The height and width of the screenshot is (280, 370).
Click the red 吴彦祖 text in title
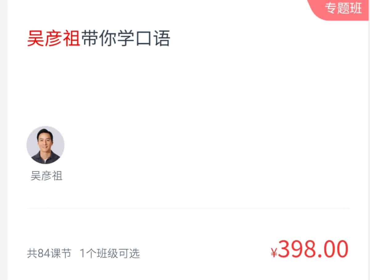pyautogui.click(x=54, y=39)
